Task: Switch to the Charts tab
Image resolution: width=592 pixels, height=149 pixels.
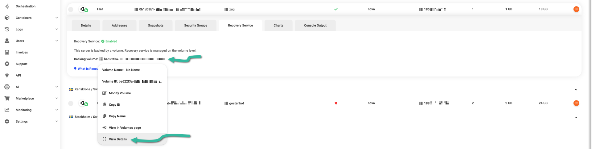Action: point(278,25)
